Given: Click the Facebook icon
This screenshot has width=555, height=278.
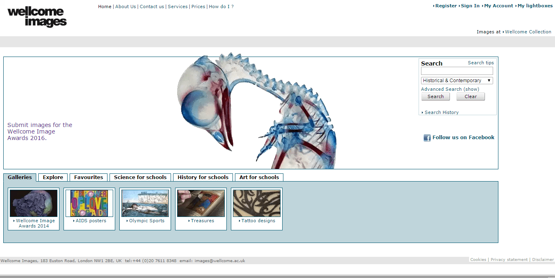Looking at the screenshot, I should point(427,138).
